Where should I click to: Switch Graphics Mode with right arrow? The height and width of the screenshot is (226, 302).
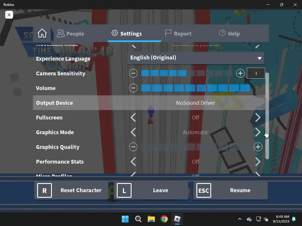click(258, 132)
